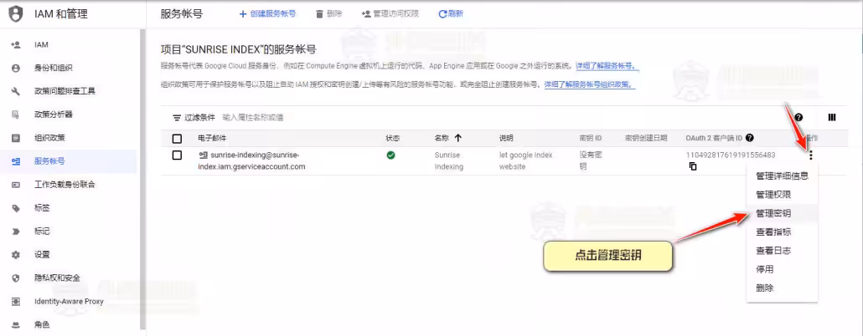The height and width of the screenshot is (336, 863).
Task: Click the 政策分析器 document-search icon
Action: pyautogui.click(x=16, y=115)
